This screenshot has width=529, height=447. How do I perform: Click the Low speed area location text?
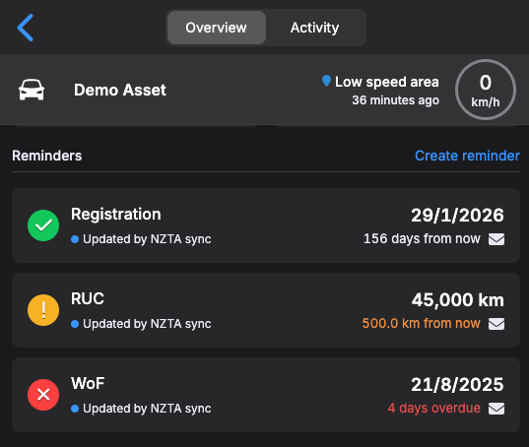point(386,82)
